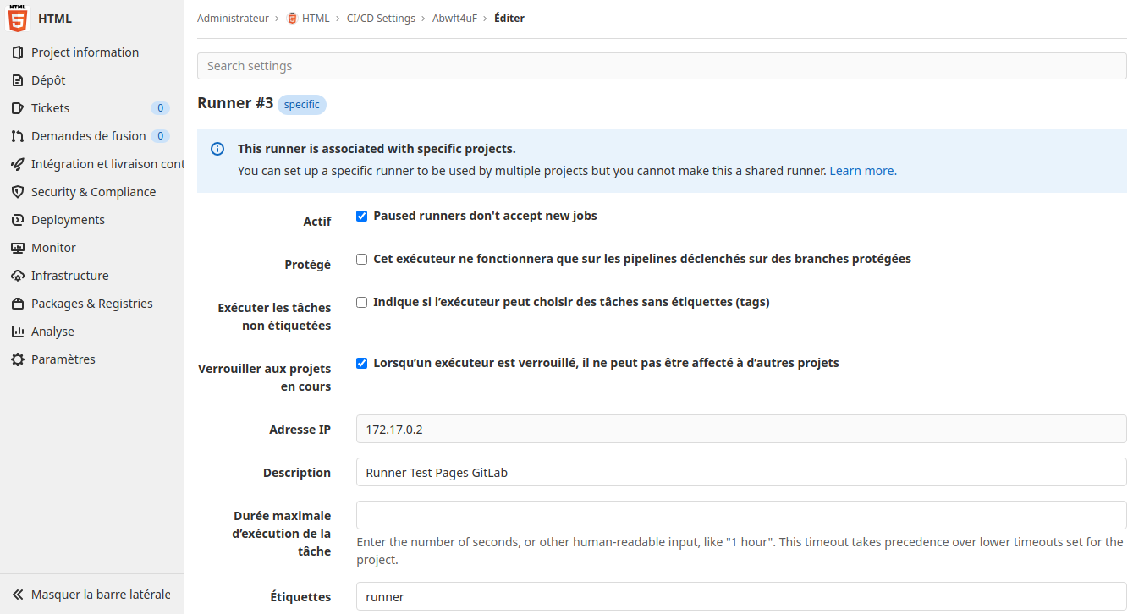The width and height of the screenshot is (1133, 614).
Task: Enable the Protégé checkbox
Action: [362, 260]
